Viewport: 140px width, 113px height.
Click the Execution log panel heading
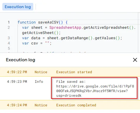coord(20,60)
